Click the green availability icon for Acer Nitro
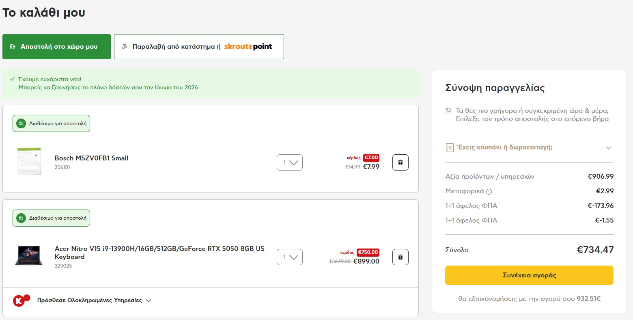This screenshot has height=320, width=633. [x=21, y=218]
